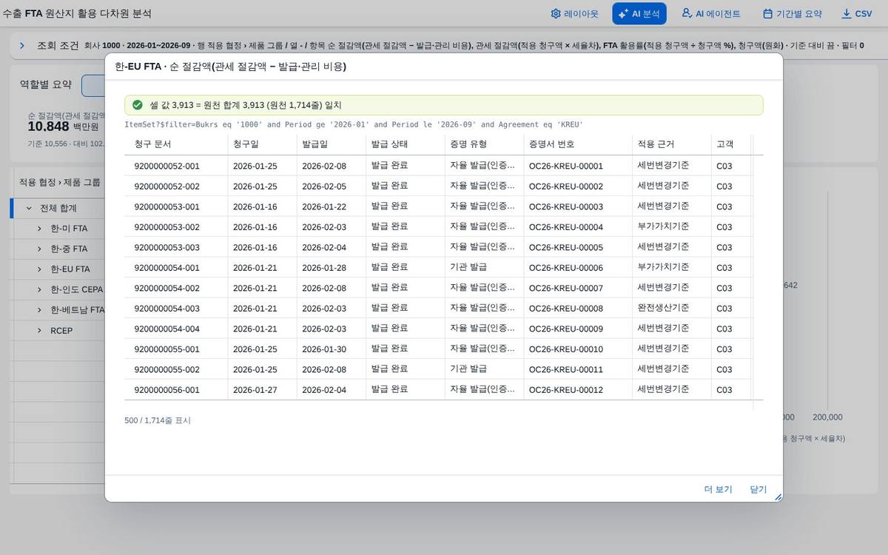Screen dimensions: 888x555
Task: Expand the 한-인도 CEPA tree row
Action: [x=39, y=289]
